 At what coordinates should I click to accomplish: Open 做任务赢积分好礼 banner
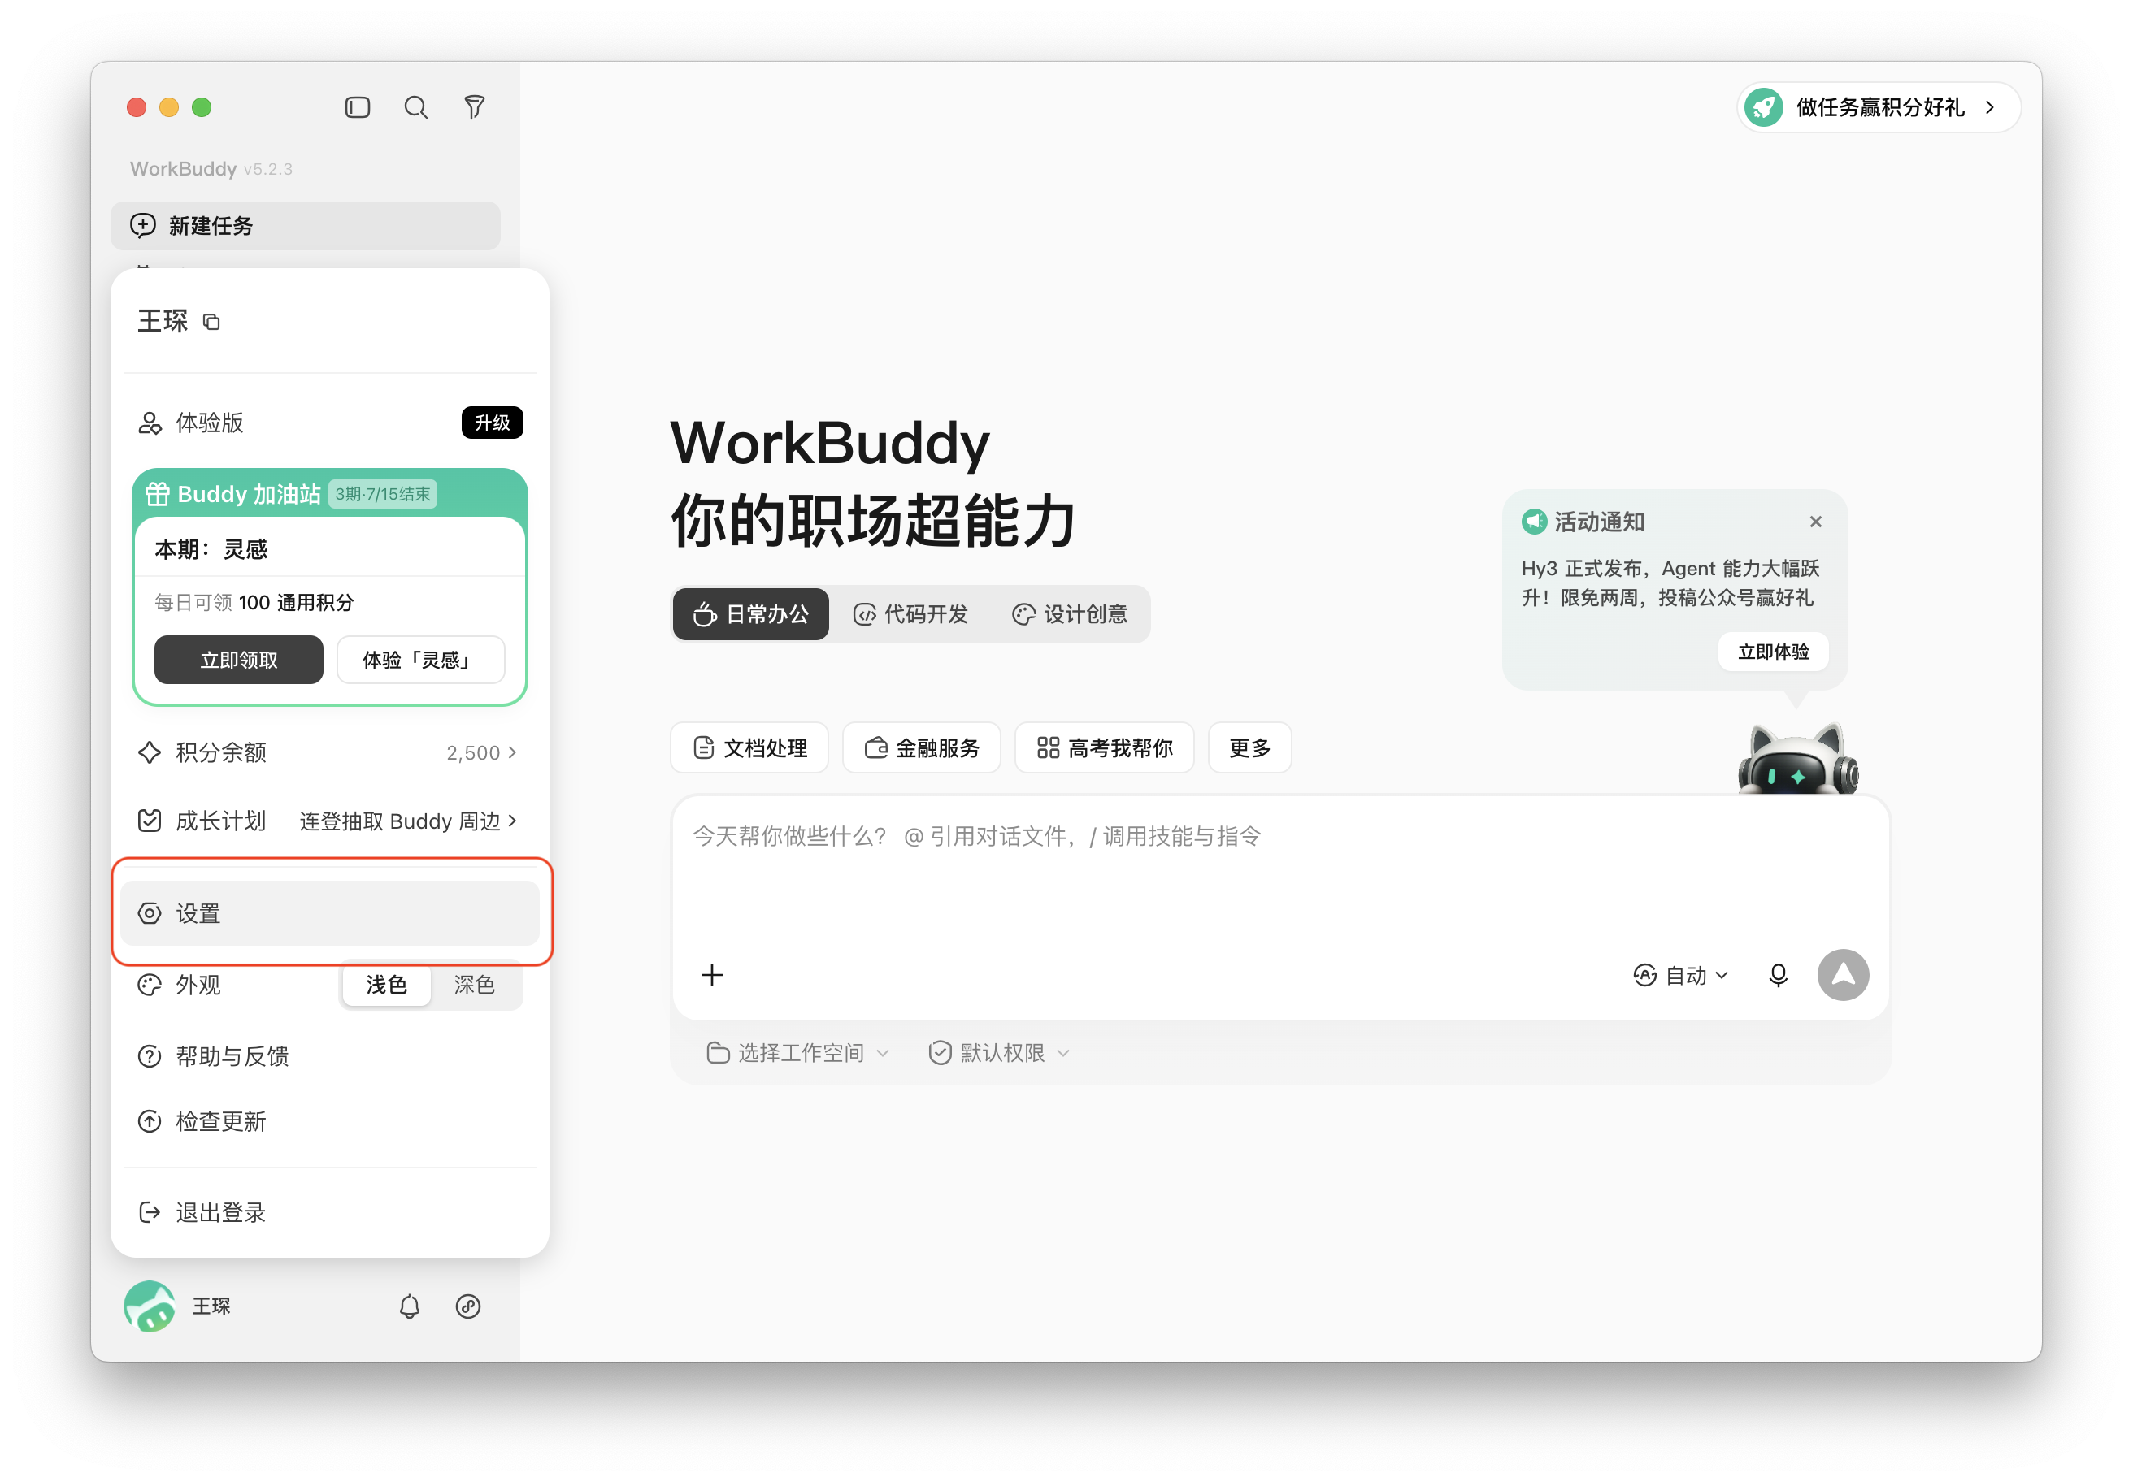pos(1879,108)
